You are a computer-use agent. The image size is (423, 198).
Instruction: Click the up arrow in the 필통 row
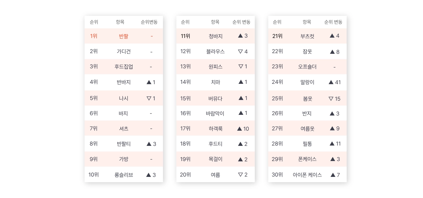click(x=332, y=144)
